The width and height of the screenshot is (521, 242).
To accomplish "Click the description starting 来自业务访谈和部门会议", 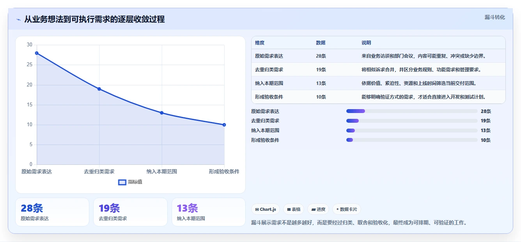I will coord(424,56).
